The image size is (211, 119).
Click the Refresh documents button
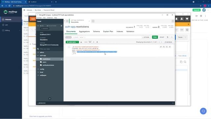pos(168,42)
